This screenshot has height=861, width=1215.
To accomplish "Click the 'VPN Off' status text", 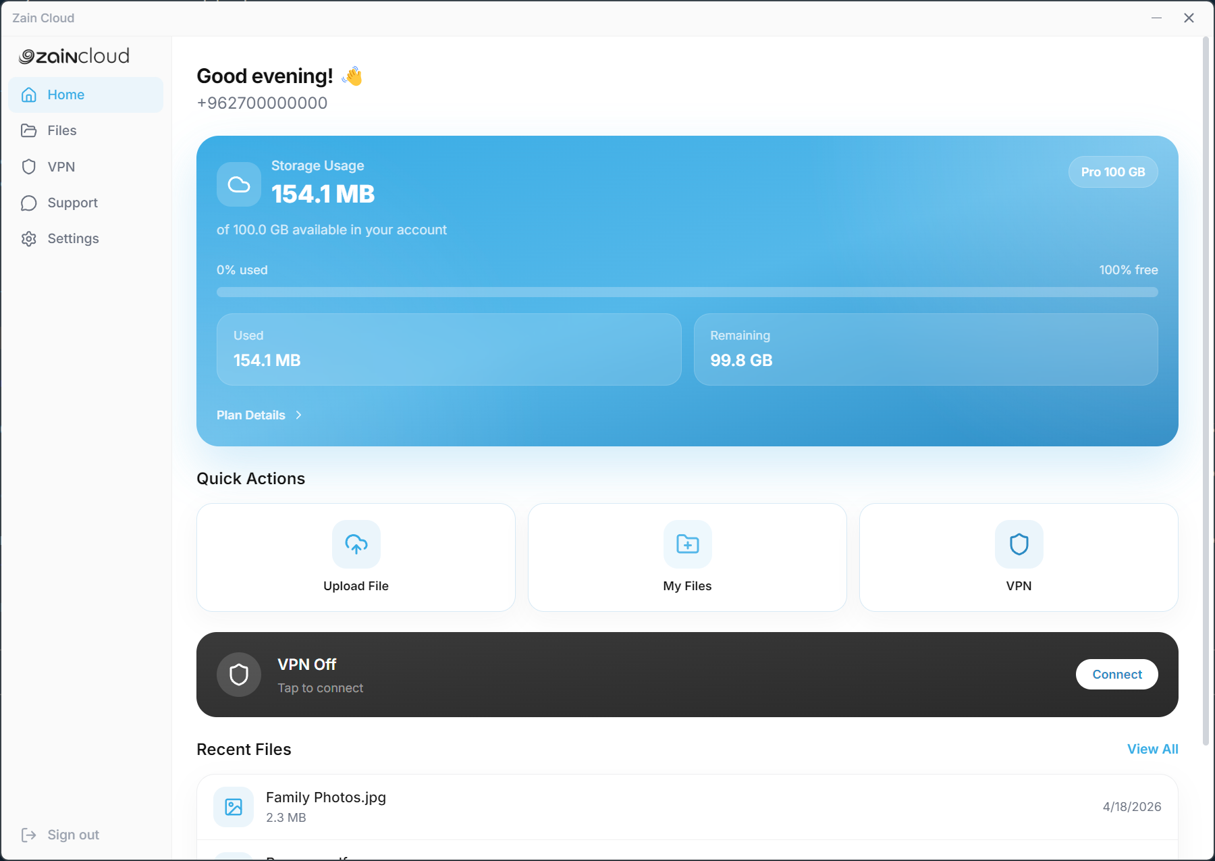I will pos(307,664).
